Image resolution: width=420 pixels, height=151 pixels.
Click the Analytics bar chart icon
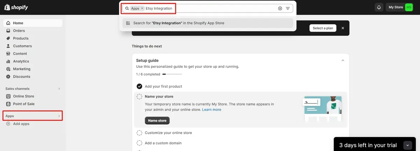[x=8, y=62]
